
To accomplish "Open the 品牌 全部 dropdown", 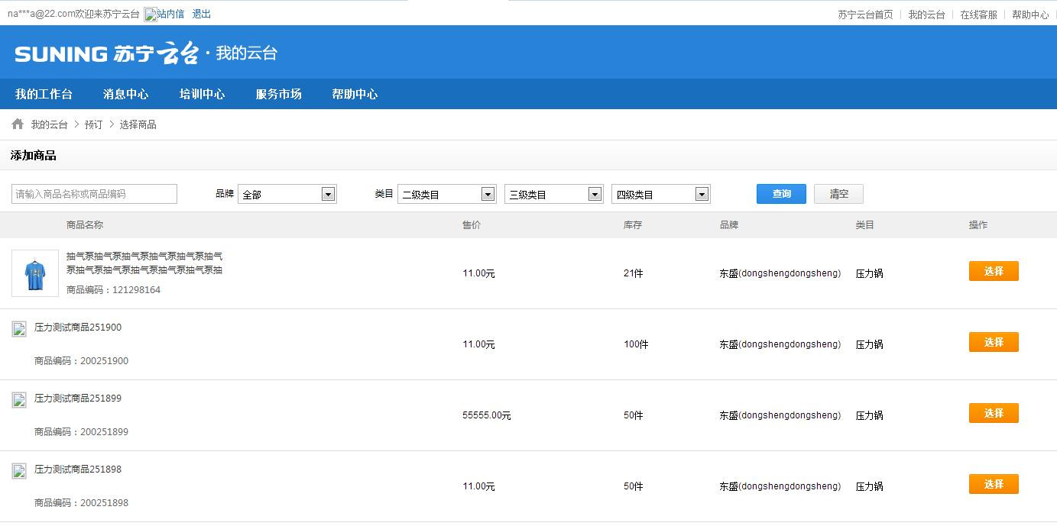I will pyautogui.click(x=287, y=194).
